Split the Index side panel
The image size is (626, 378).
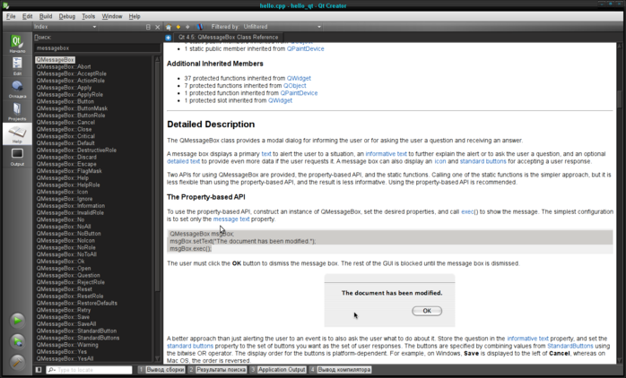click(148, 27)
